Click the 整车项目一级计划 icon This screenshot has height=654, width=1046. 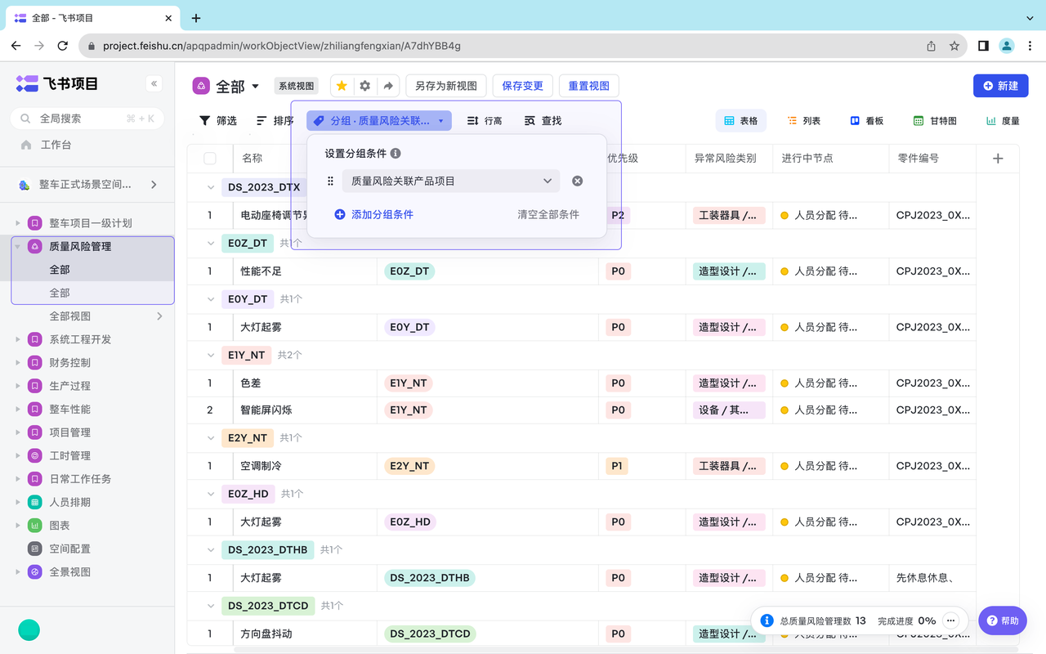[35, 223]
